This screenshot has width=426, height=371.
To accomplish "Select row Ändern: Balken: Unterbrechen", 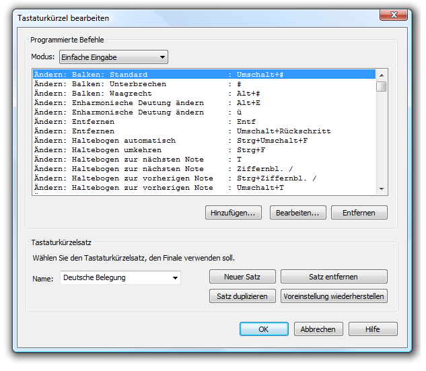I will point(205,84).
